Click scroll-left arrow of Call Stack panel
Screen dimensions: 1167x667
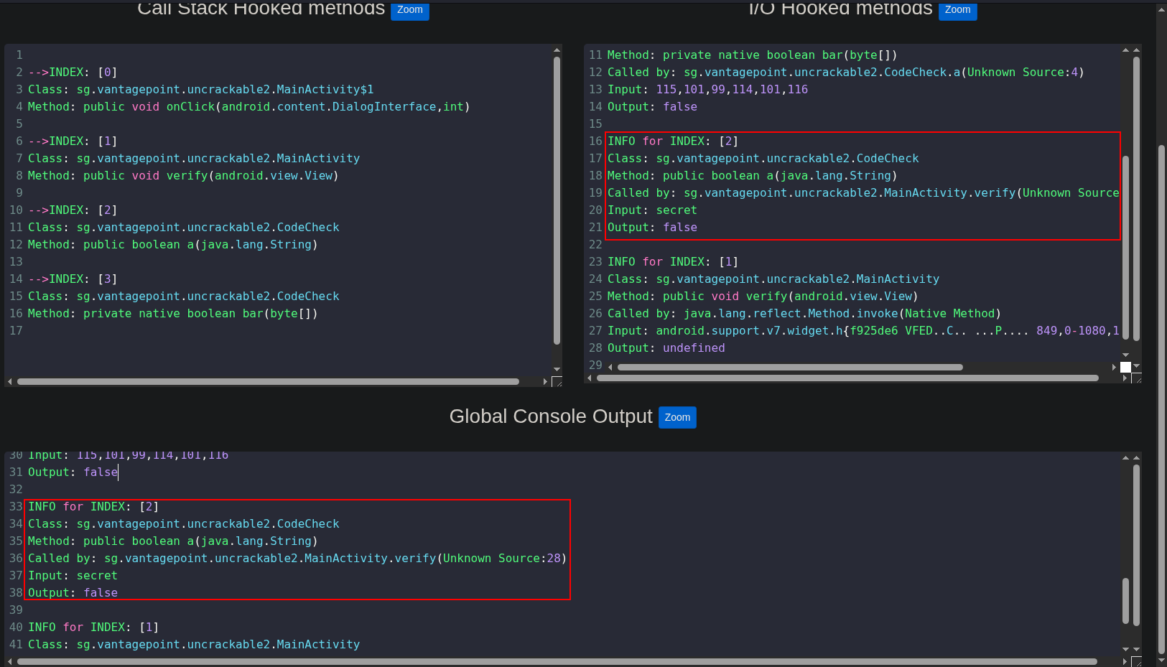pos(9,382)
